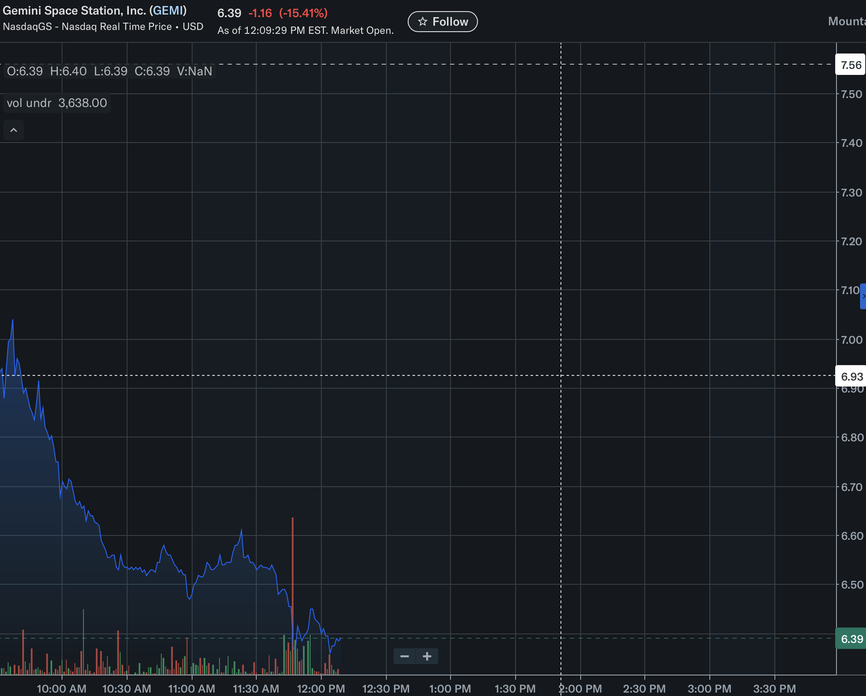Viewport: 866px width, 696px height.
Task: Select the vol undr indicator label
Action: coord(29,103)
